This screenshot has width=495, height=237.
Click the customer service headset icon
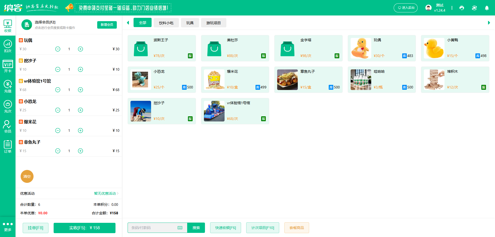click(x=462, y=8)
